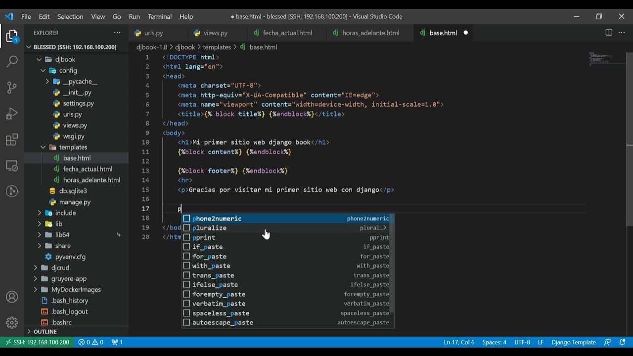Image resolution: width=633 pixels, height=356 pixels.
Task: Collapse the BLESSED workspace section
Action: 76,47
